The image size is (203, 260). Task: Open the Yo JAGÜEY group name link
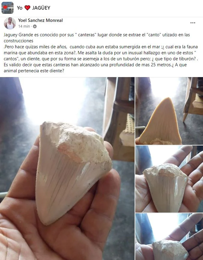34,8
